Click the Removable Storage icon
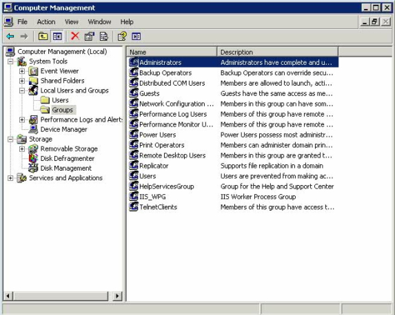 33,149
